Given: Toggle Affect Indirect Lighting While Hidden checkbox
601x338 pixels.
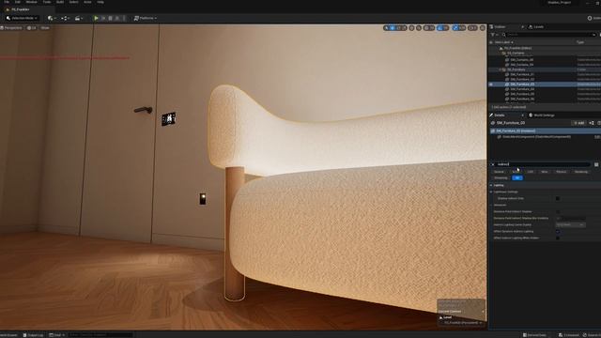Looking at the screenshot, I should 558,238.
